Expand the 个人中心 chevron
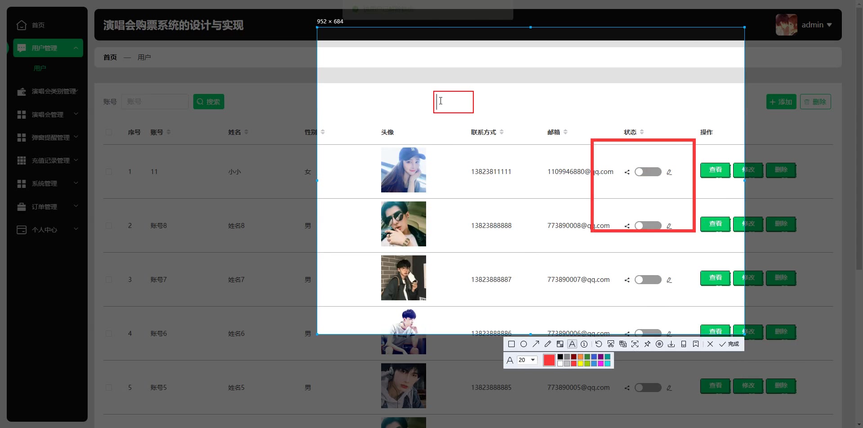The width and height of the screenshot is (863, 428). click(76, 229)
